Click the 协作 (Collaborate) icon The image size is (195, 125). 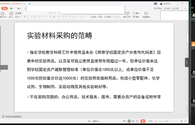coord(168,9)
